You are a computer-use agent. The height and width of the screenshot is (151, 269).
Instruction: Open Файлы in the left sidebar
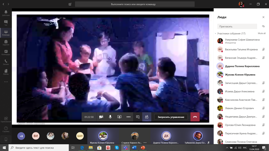6,72
